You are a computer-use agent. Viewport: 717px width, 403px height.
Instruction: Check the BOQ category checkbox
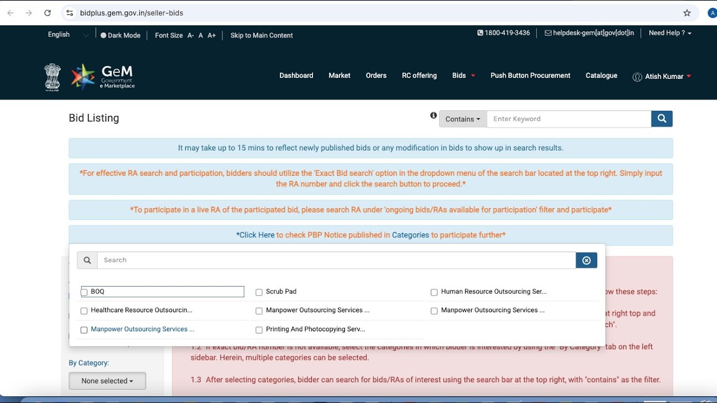point(85,292)
